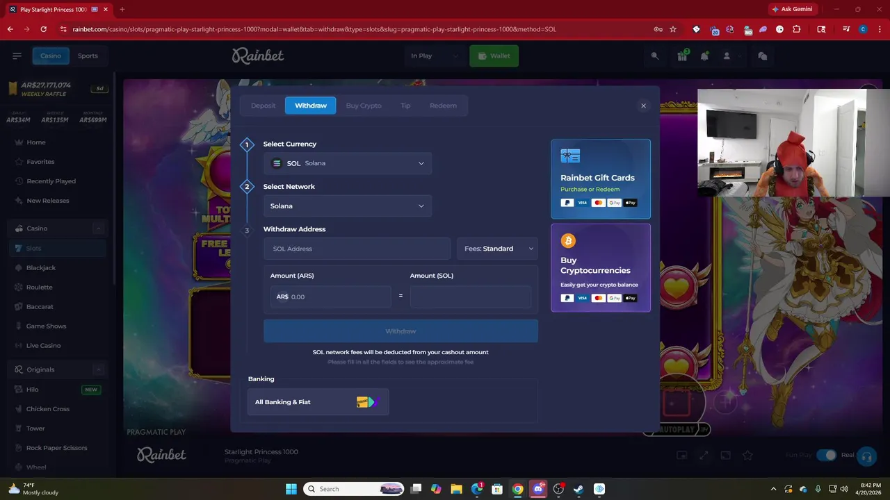Close the wallet modal with the X

coord(643,106)
